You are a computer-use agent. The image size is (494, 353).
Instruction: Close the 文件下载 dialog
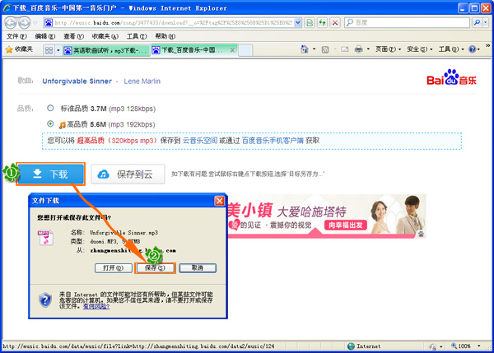219,201
